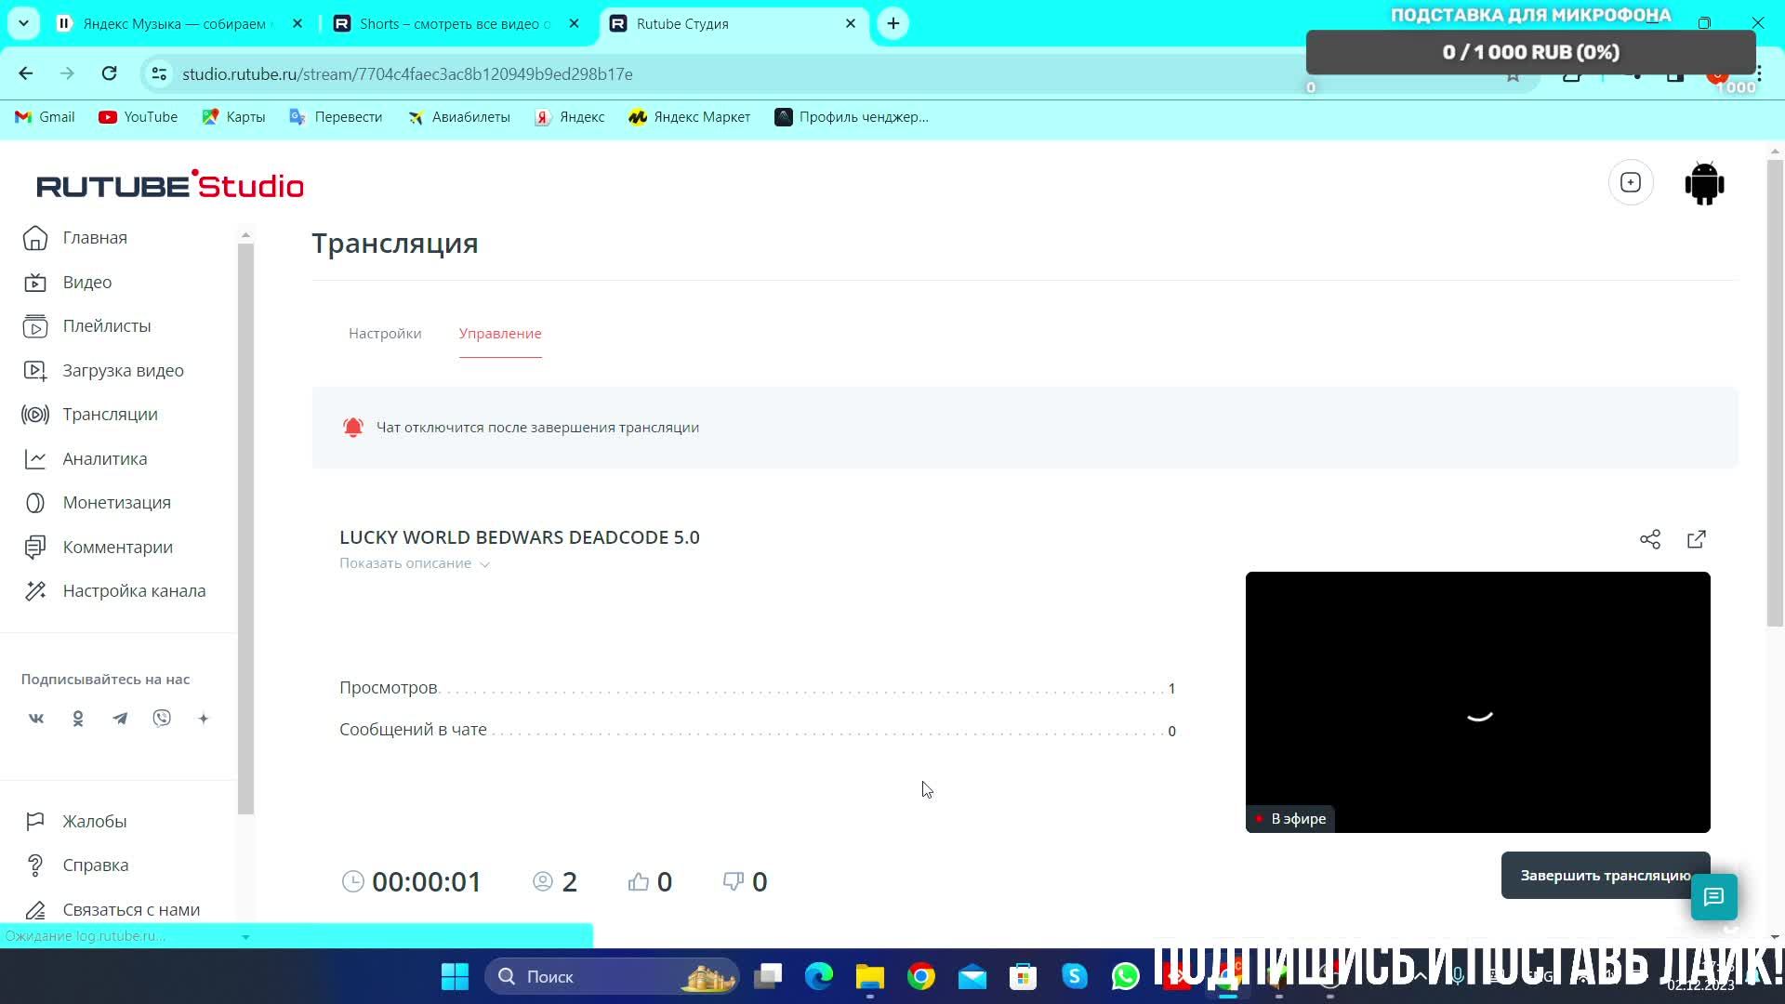Click the add video plus icon
This screenshot has width=1785, height=1004.
(1631, 183)
